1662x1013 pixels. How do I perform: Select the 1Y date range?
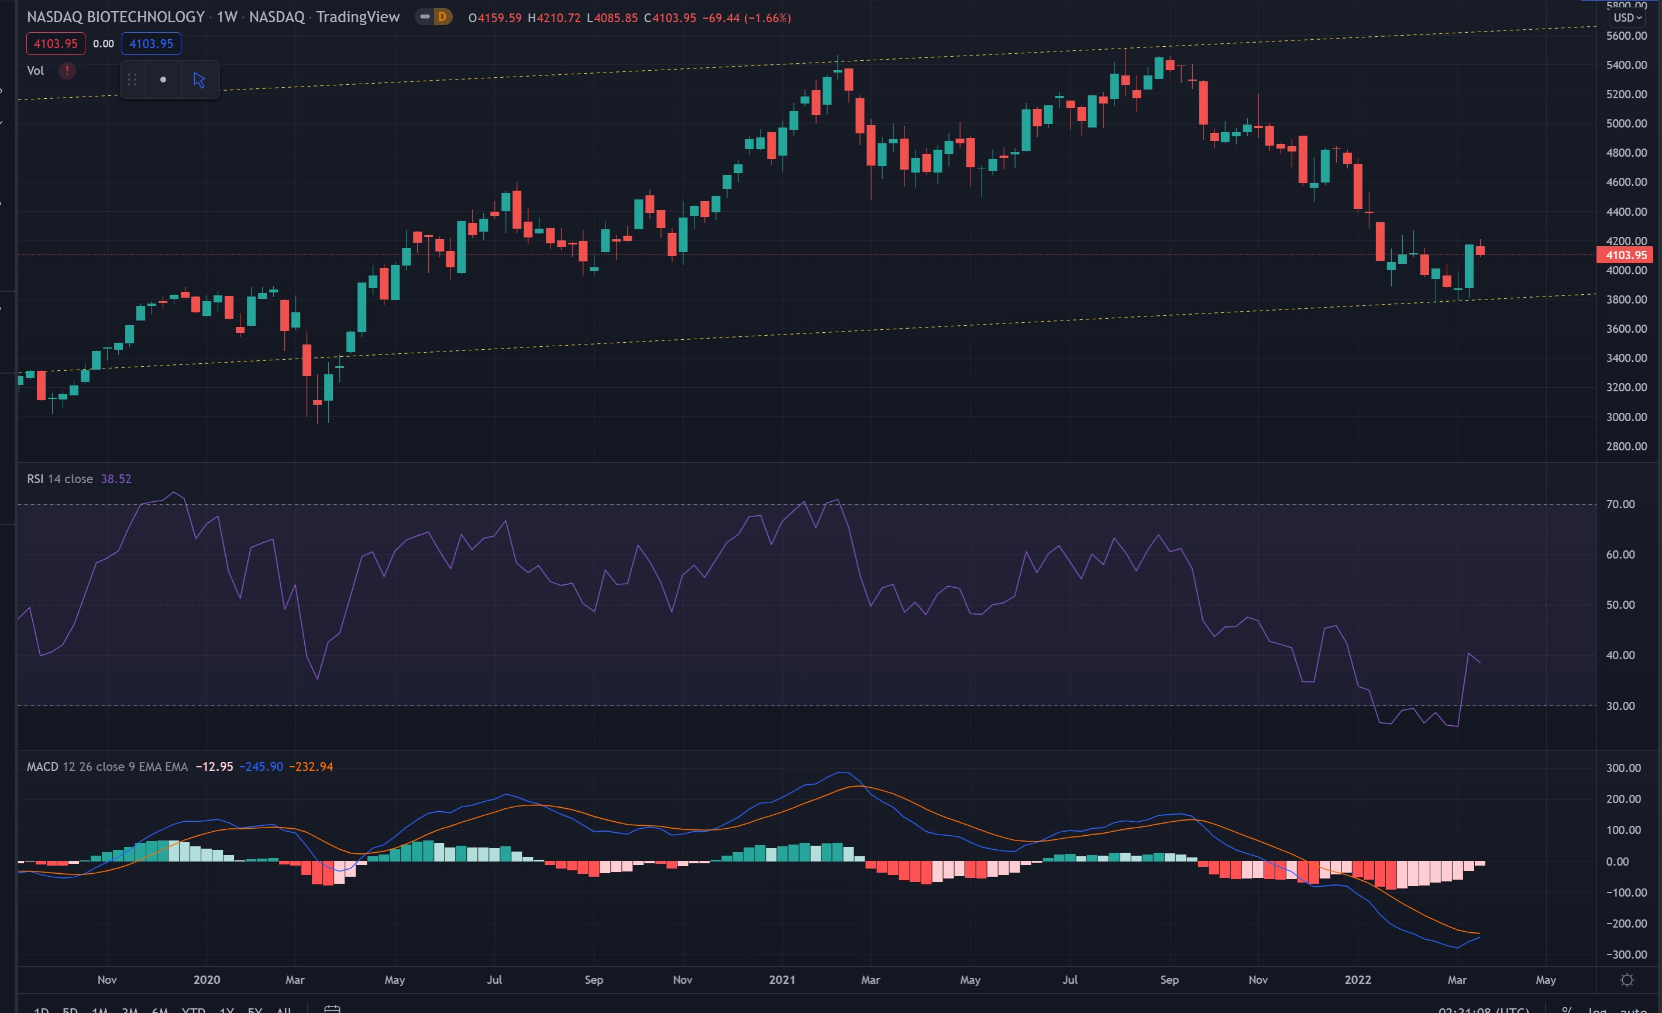[226, 1009]
